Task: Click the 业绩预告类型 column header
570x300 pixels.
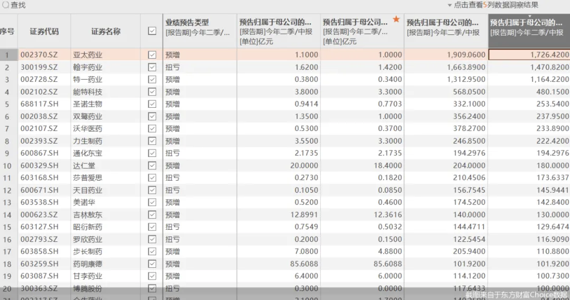Action: click(187, 22)
